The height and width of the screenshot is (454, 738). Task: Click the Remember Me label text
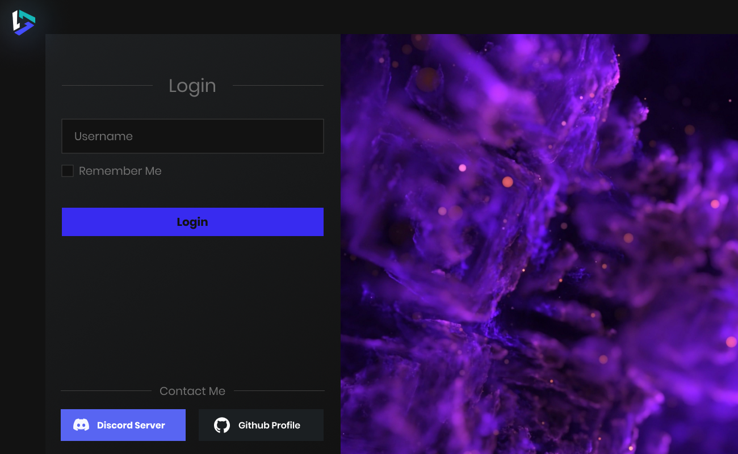click(x=120, y=171)
